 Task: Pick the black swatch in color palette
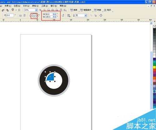pyautogui.click(x=154, y=29)
